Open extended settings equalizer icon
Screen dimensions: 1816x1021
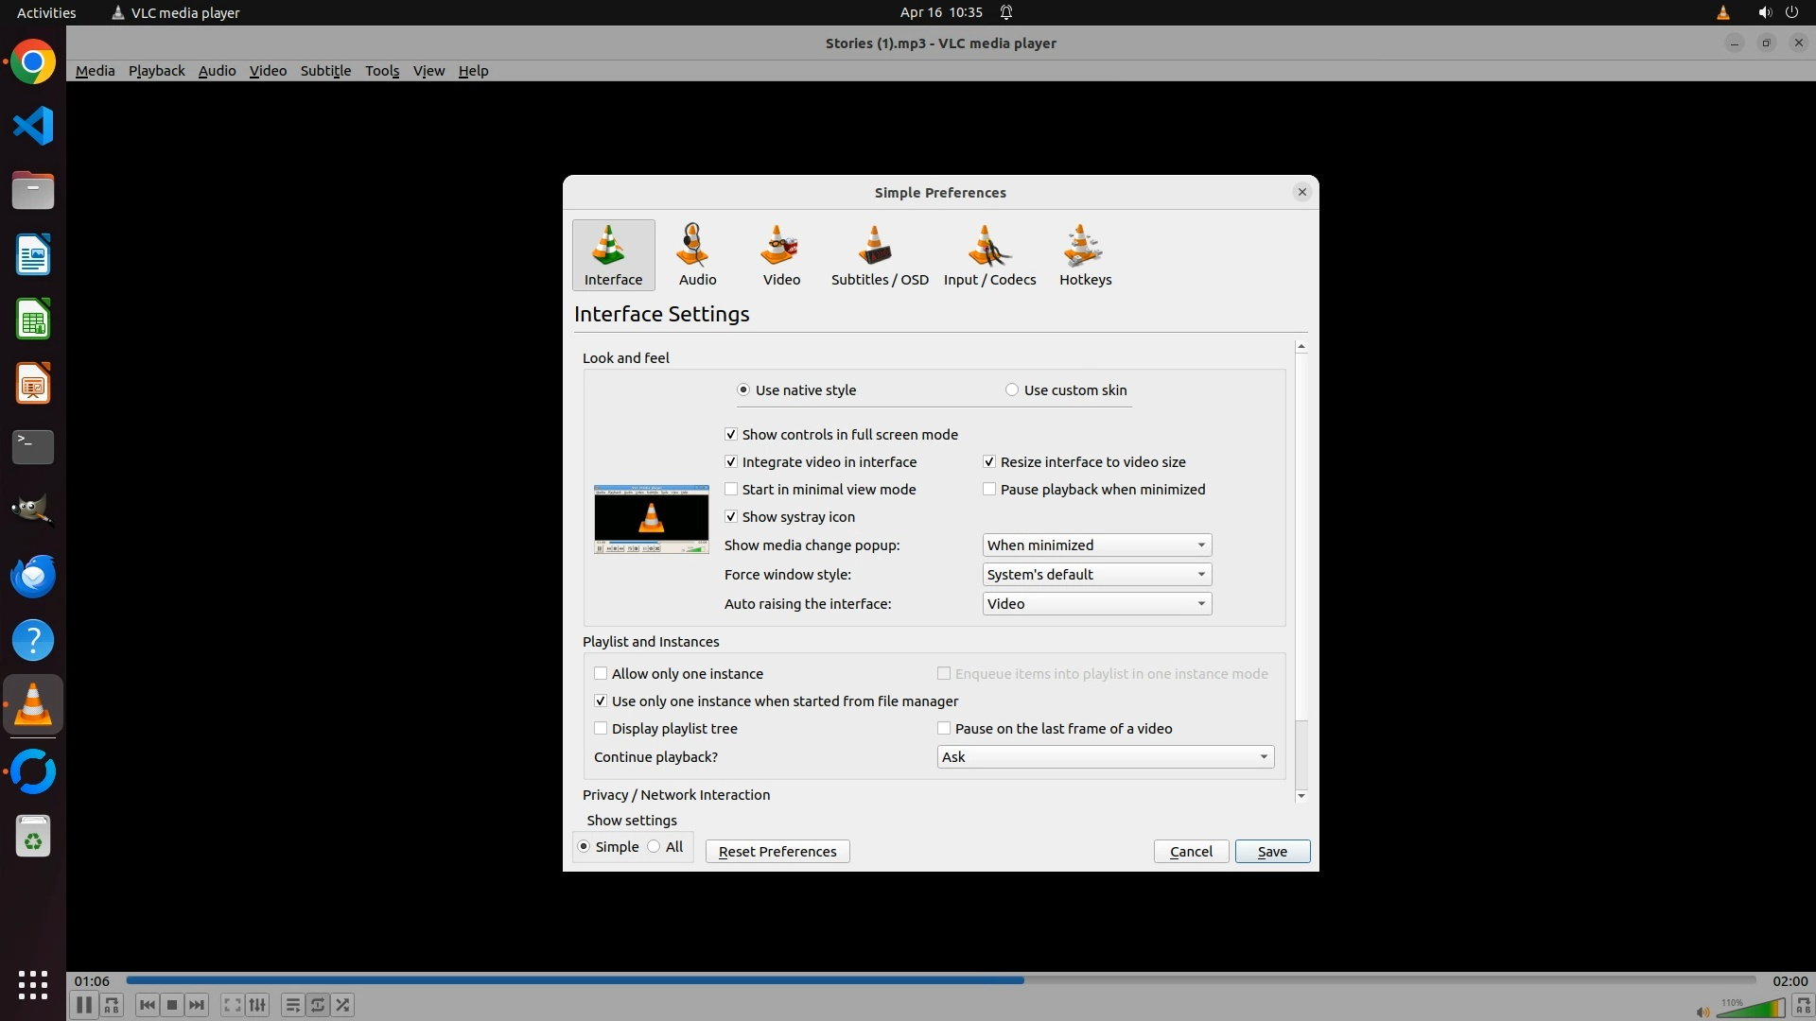click(257, 1005)
